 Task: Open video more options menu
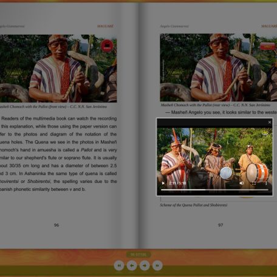[266, 183]
